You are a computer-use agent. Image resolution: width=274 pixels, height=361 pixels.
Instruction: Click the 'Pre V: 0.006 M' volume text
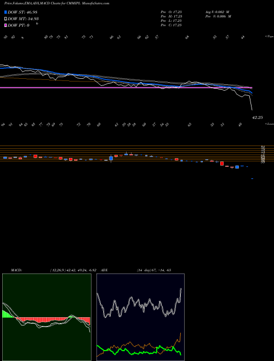[218, 16]
